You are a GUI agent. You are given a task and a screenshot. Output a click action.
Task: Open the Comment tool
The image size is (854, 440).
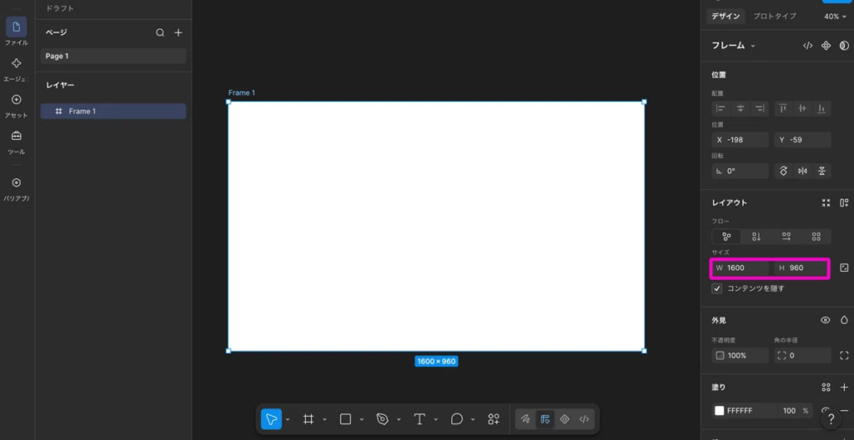coord(456,419)
